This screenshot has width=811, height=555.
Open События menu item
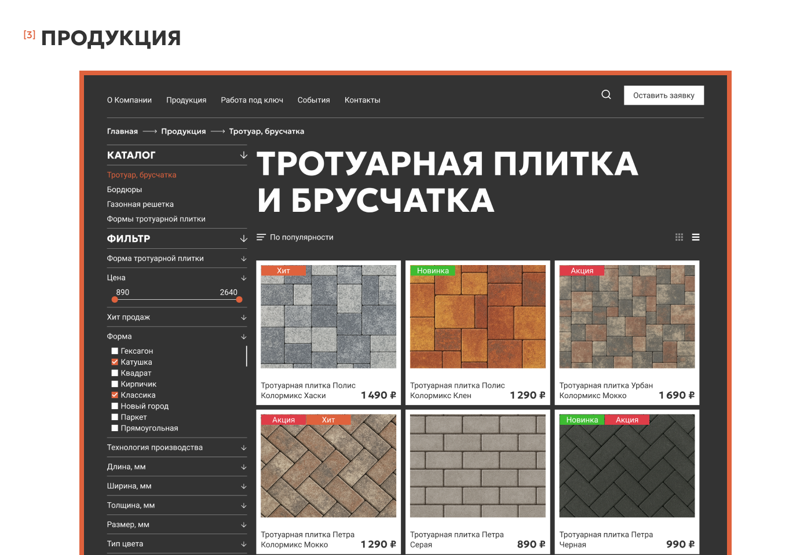click(x=313, y=100)
